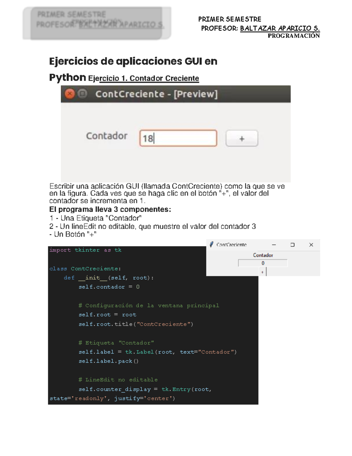Screen dimensions: 352x456
Task: Select the 'import tkinter as tk' code line
Action: (x=86, y=250)
